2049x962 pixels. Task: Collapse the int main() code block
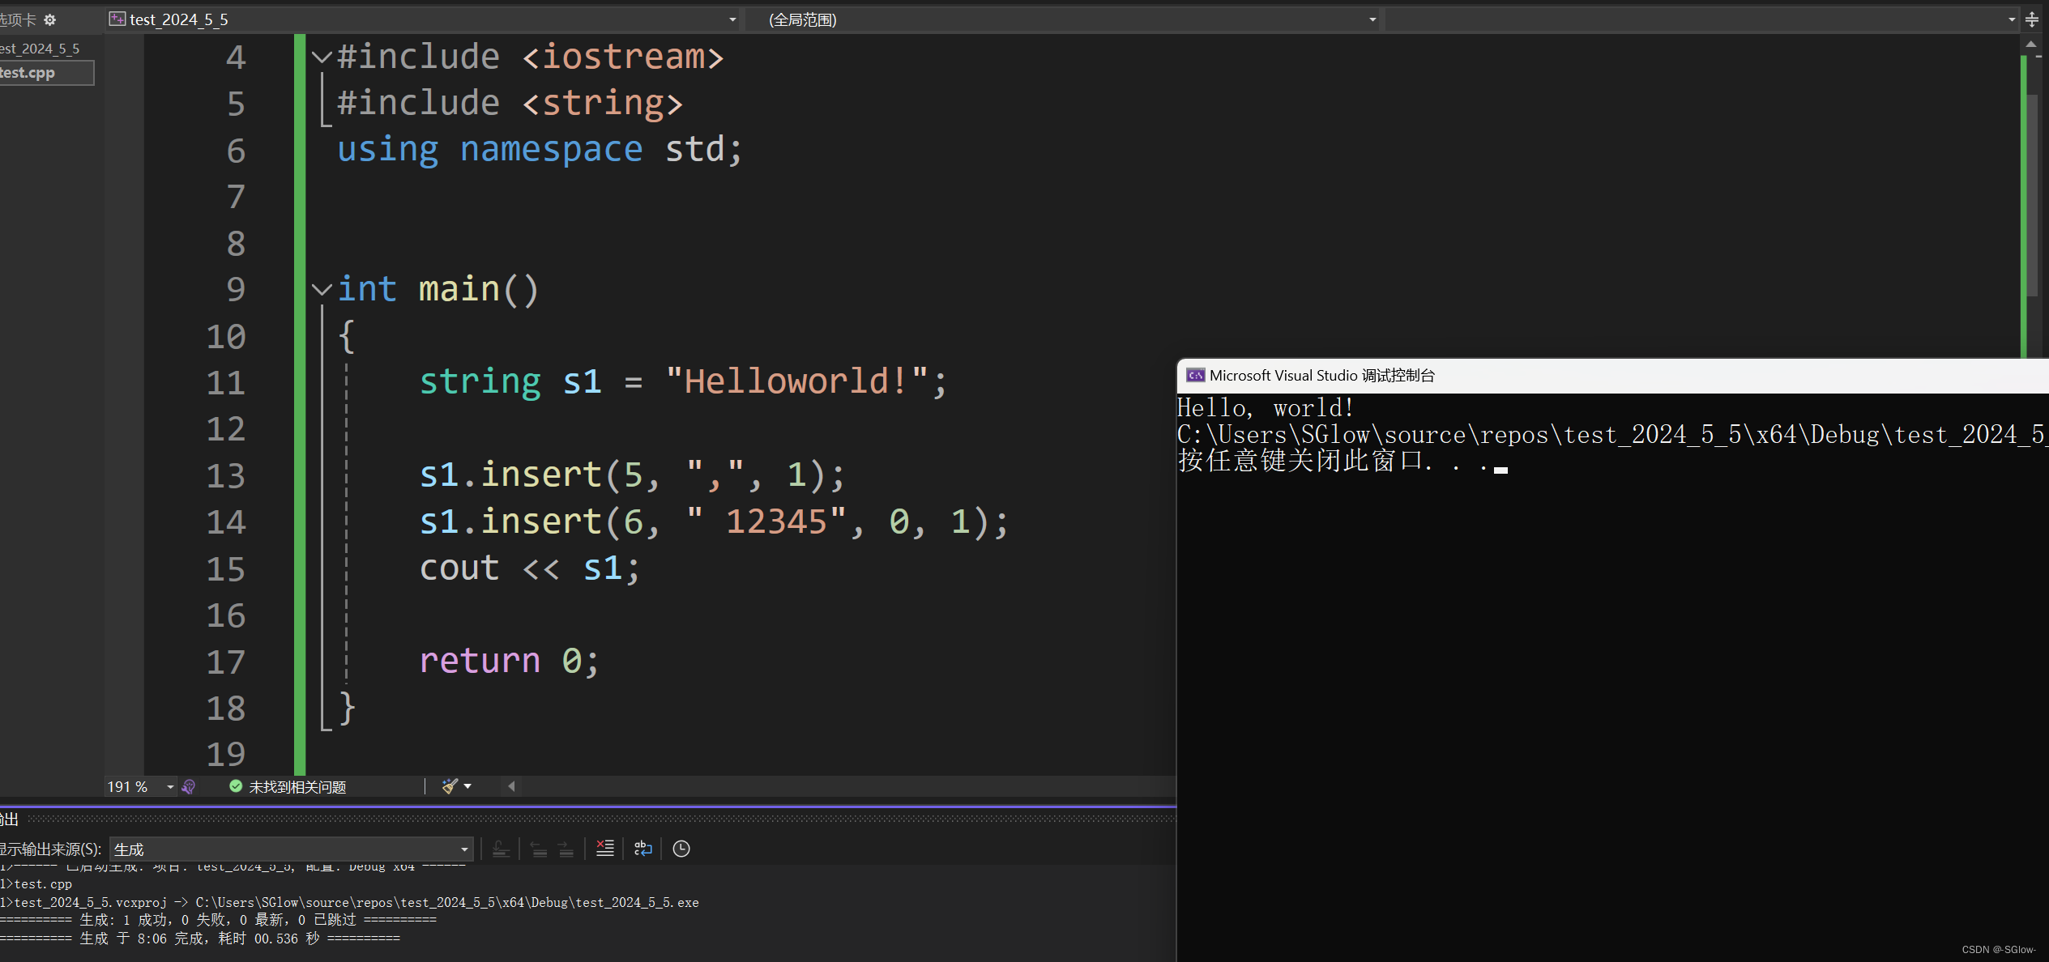[x=322, y=289]
